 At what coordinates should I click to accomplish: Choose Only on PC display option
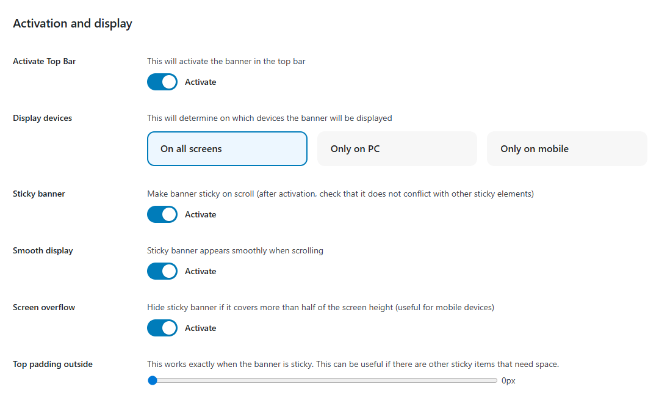point(397,148)
